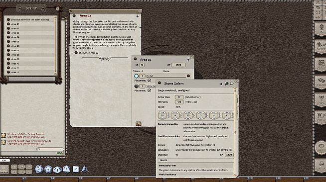Open the Story sidebar button

pyautogui.click(x=321, y=82)
